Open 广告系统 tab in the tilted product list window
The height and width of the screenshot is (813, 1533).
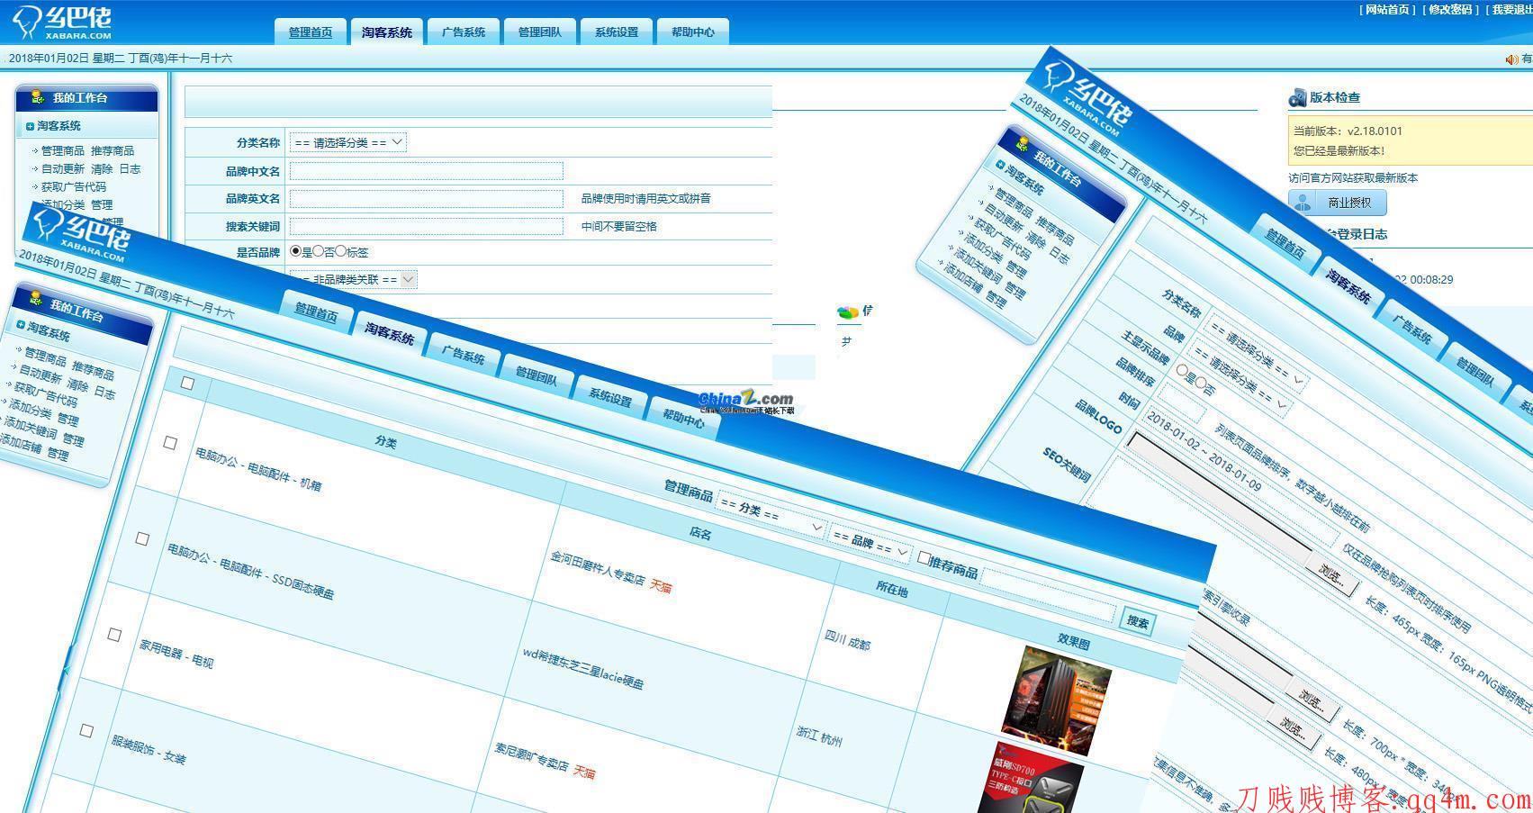(x=464, y=355)
